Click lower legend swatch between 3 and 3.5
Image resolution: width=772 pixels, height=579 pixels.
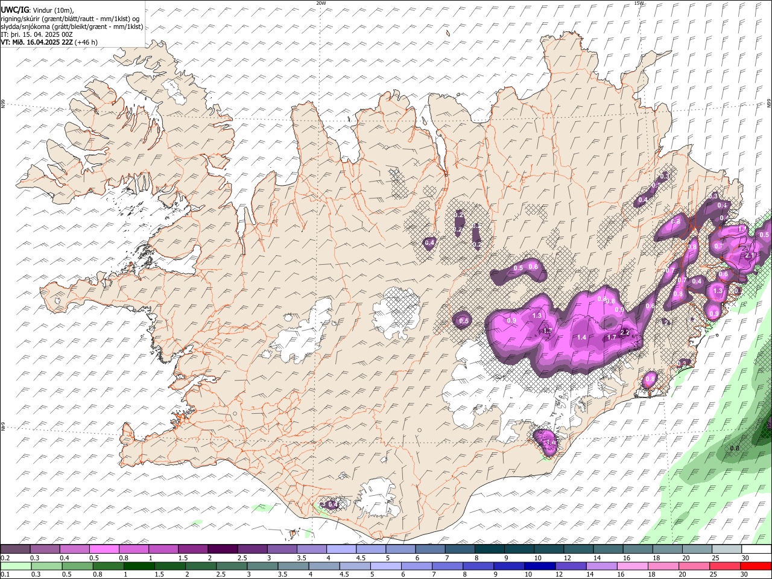point(261,566)
